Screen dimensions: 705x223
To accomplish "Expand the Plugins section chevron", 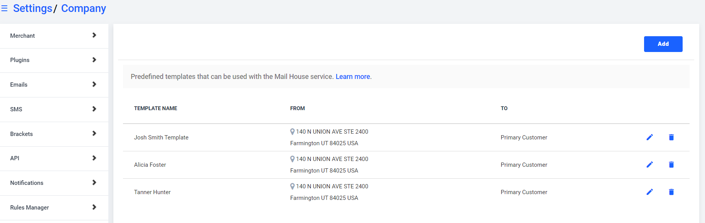I will pyautogui.click(x=94, y=60).
